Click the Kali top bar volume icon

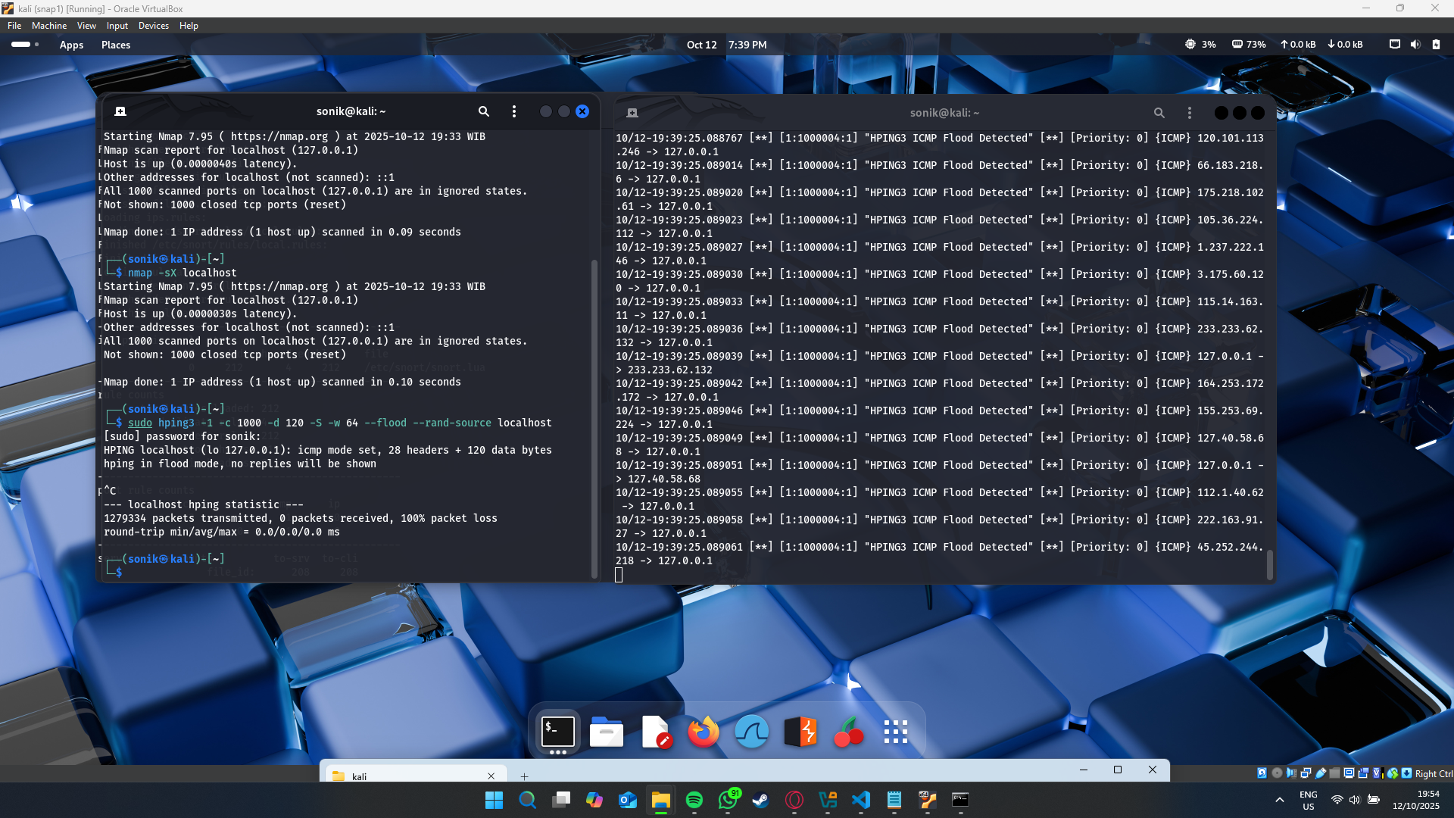pyautogui.click(x=1415, y=45)
